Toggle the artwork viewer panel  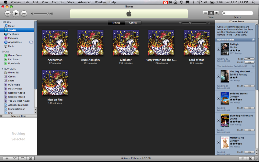tap(30, 158)
